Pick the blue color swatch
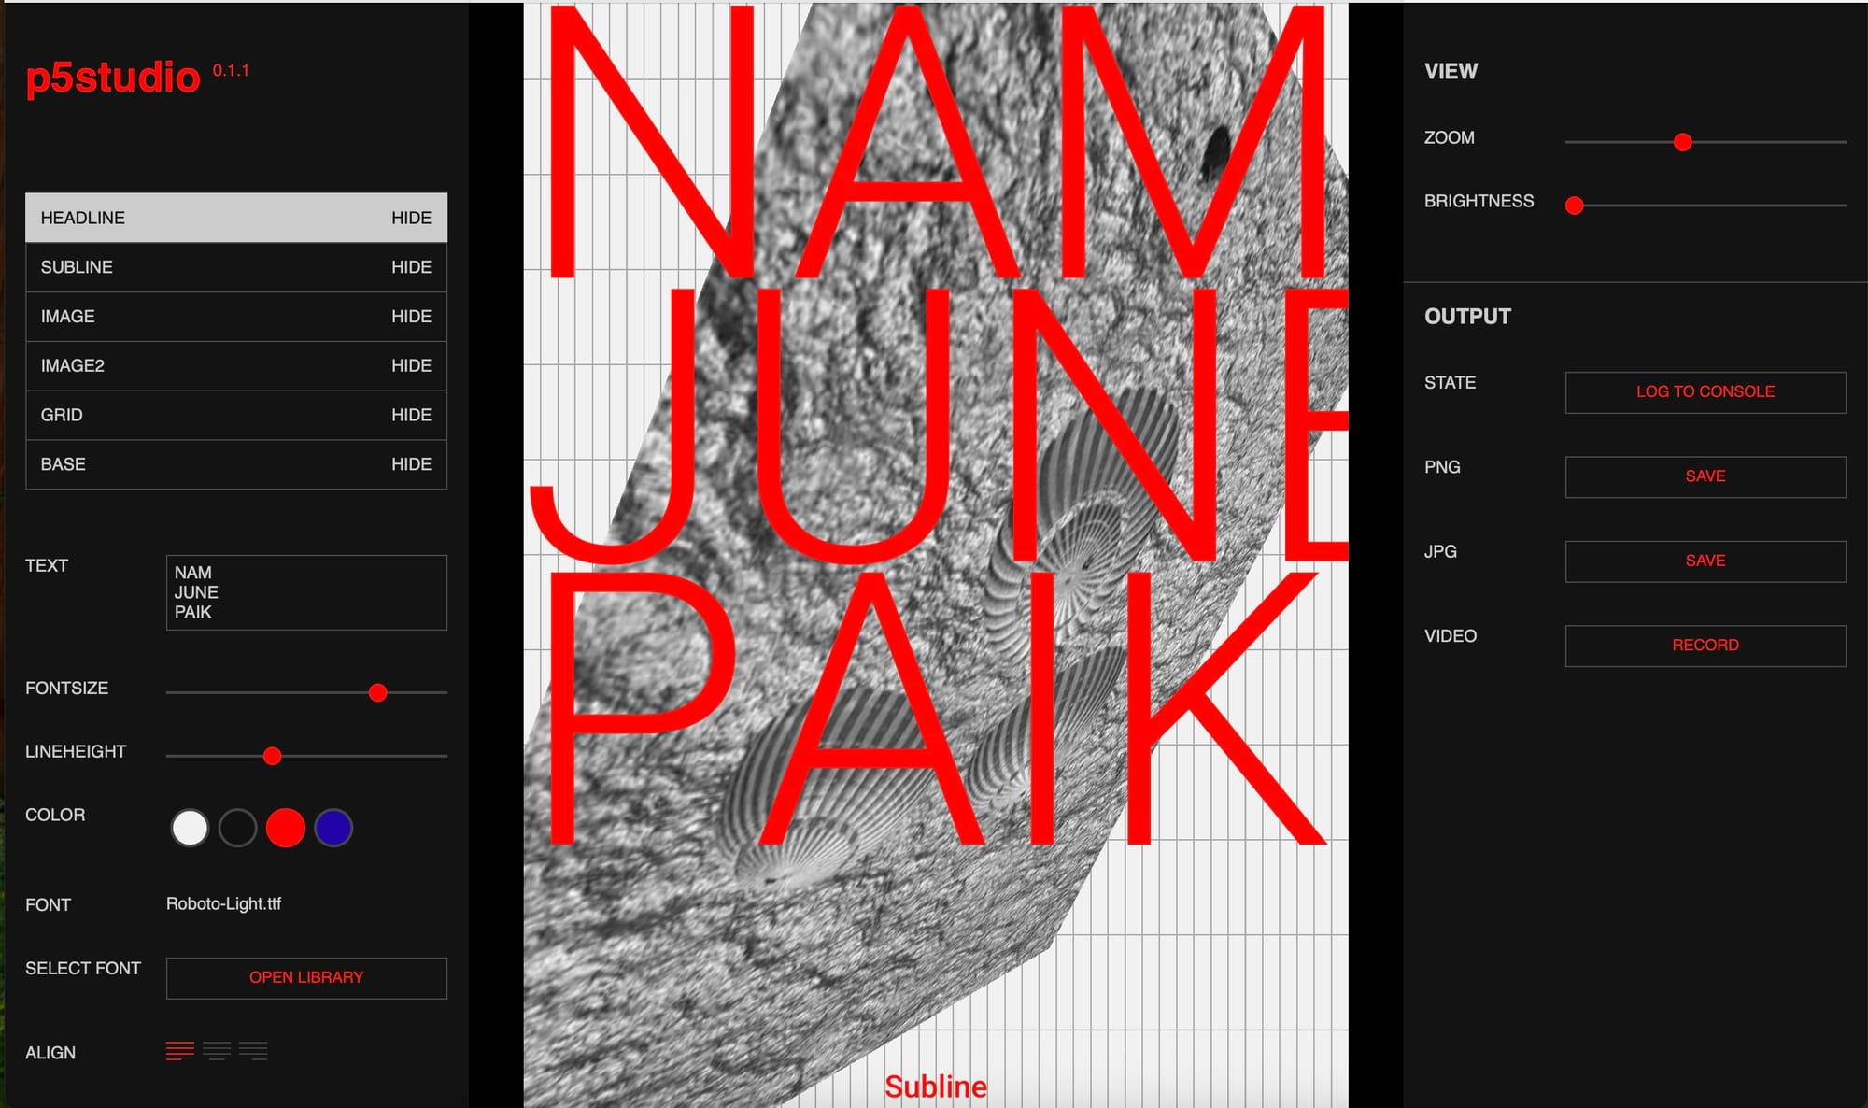 [333, 828]
